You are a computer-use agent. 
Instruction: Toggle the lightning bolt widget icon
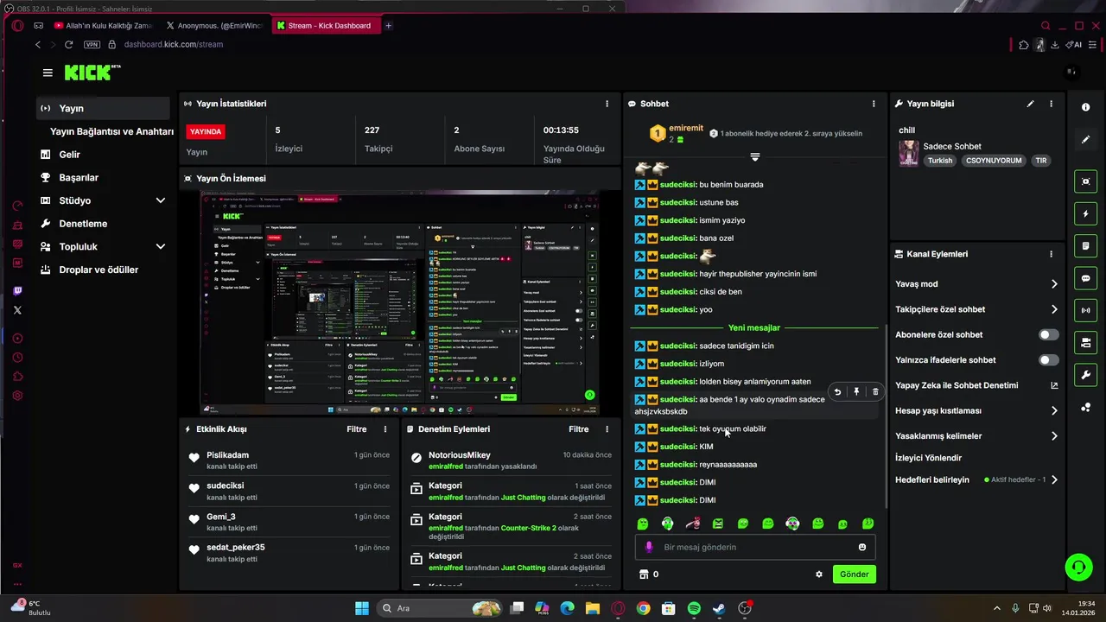[1086, 213]
